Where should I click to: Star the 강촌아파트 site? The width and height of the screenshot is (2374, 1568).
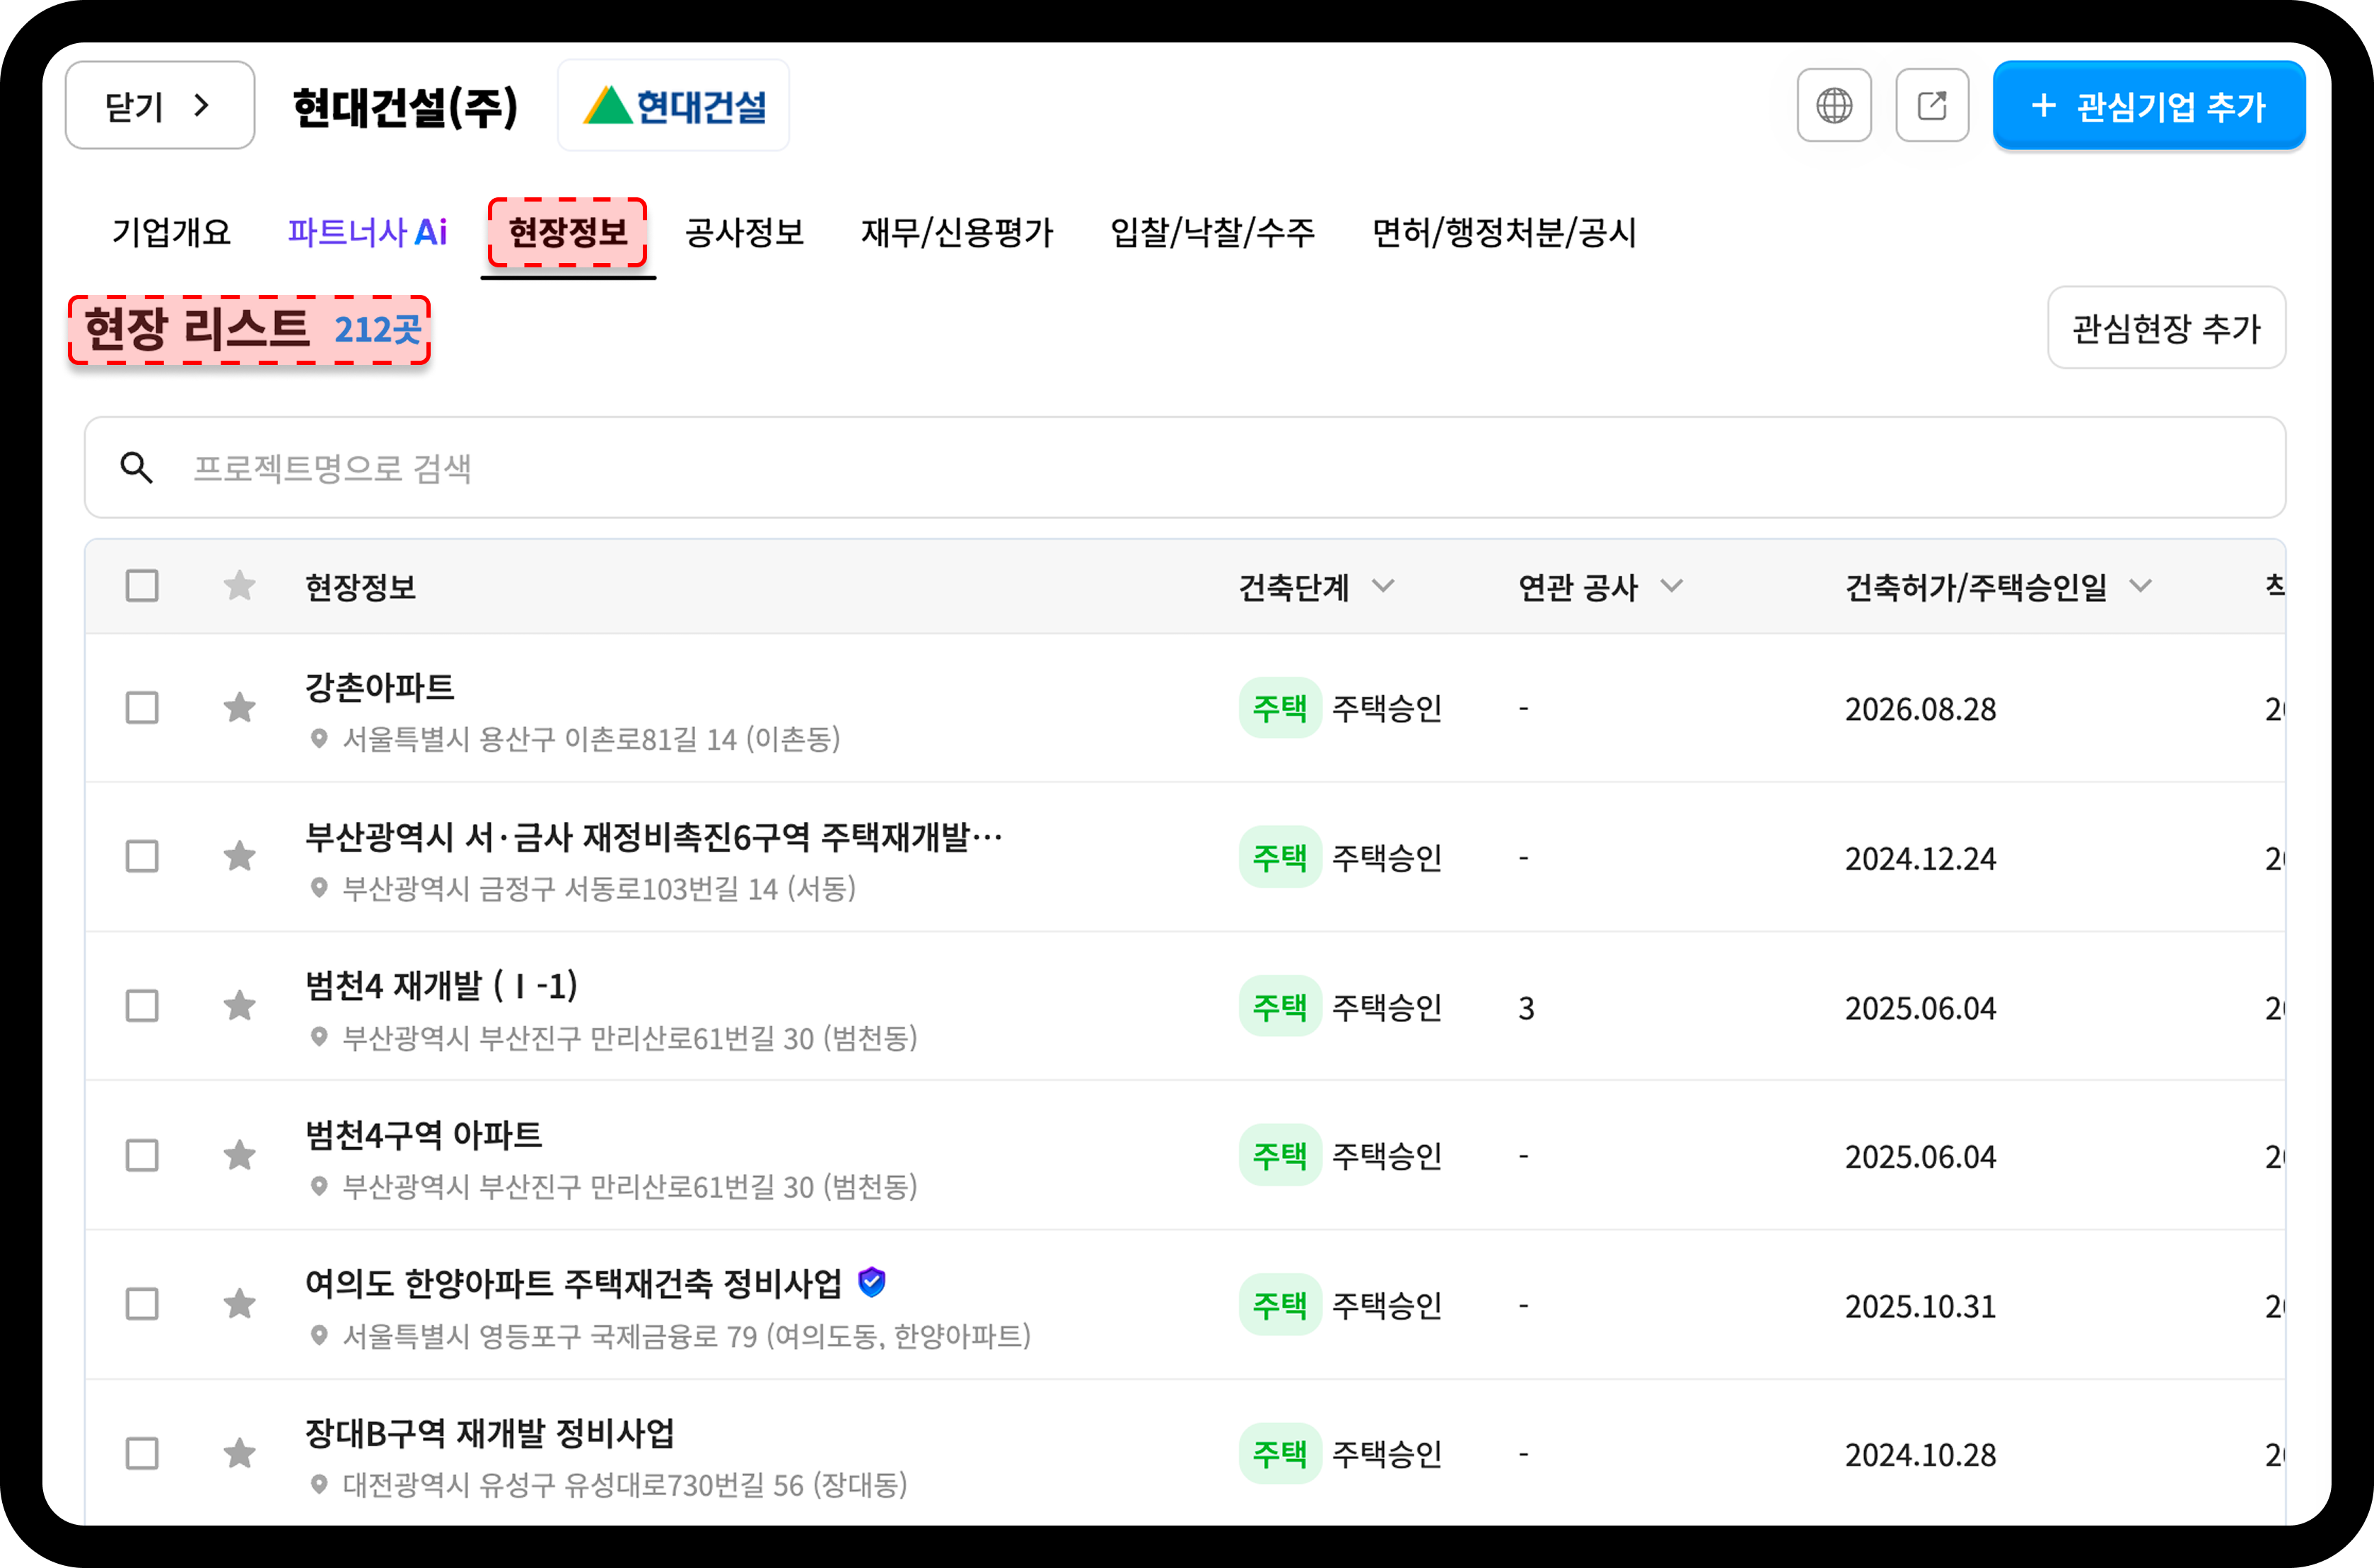point(239,708)
